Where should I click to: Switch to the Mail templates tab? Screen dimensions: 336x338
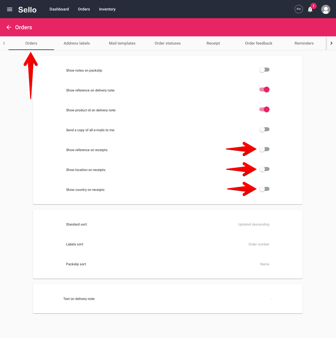(x=122, y=43)
